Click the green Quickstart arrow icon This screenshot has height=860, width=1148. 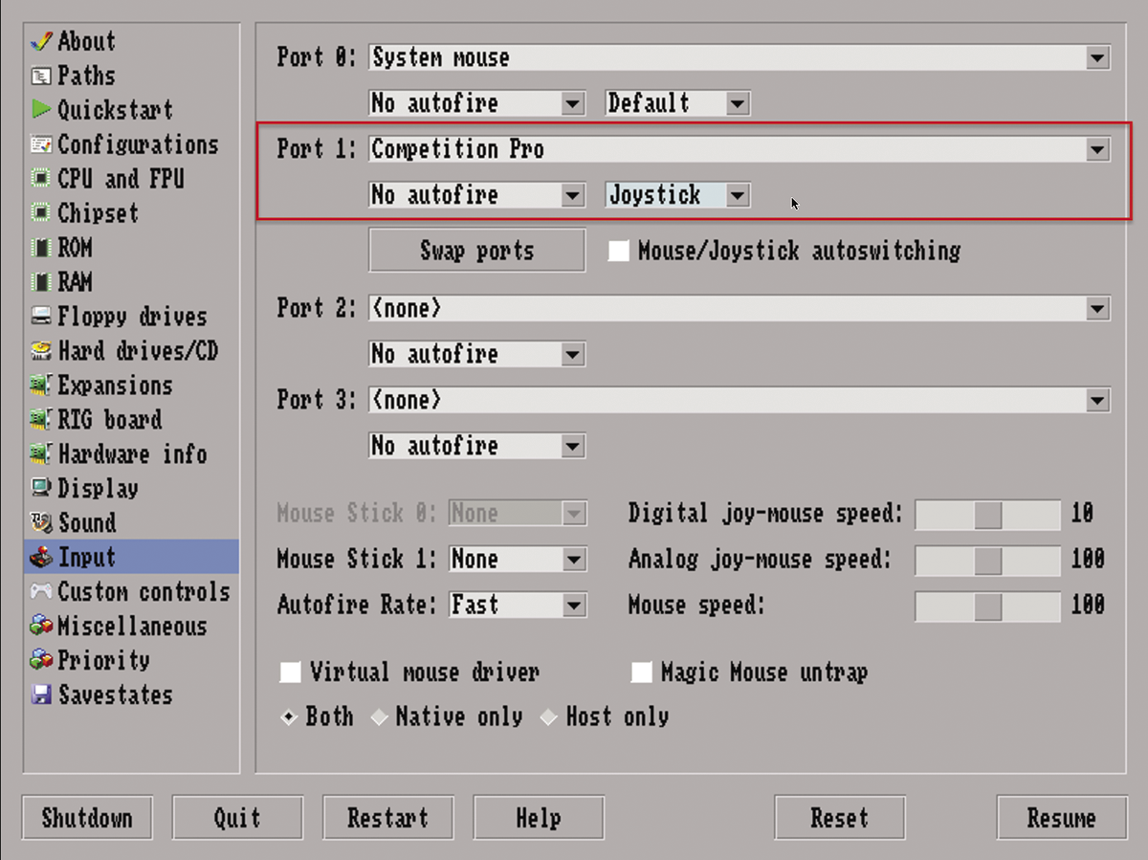(x=41, y=110)
